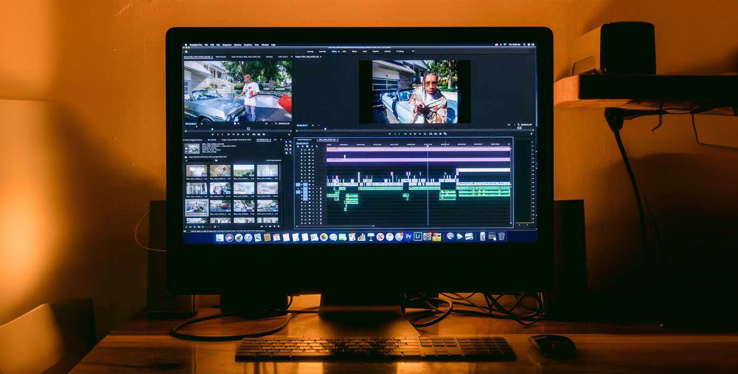Open the Sequence menu
738x374 pixels.
227,45
